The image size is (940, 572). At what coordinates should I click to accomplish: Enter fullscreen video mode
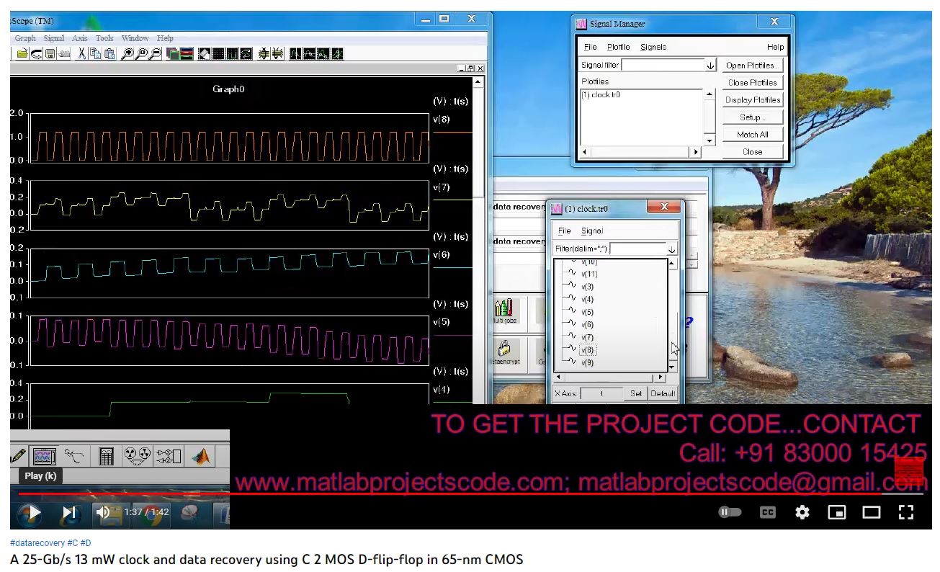point(906,512)
